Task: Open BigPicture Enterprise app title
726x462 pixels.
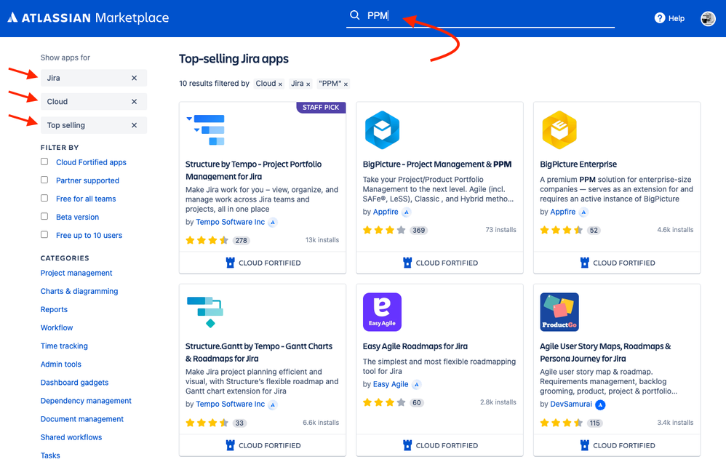Action: [578, 164]
